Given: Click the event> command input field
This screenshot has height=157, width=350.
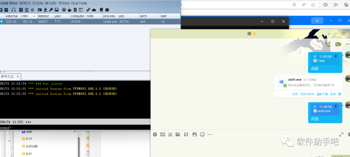Looking at the screenshot, I should coord(80,127).
